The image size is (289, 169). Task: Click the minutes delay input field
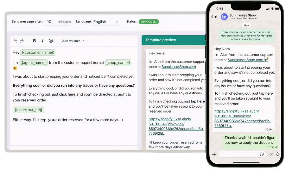[x=58, y=22]
